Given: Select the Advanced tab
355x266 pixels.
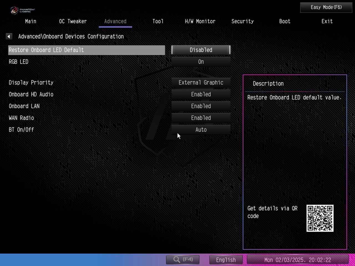Looking at the screenshot, I should pos(115,21).
